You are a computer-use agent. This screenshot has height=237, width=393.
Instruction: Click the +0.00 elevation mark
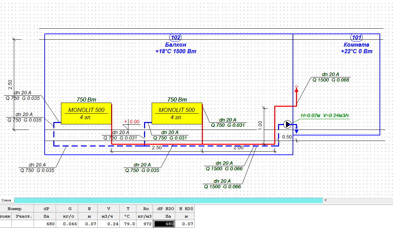click(132, 122)
